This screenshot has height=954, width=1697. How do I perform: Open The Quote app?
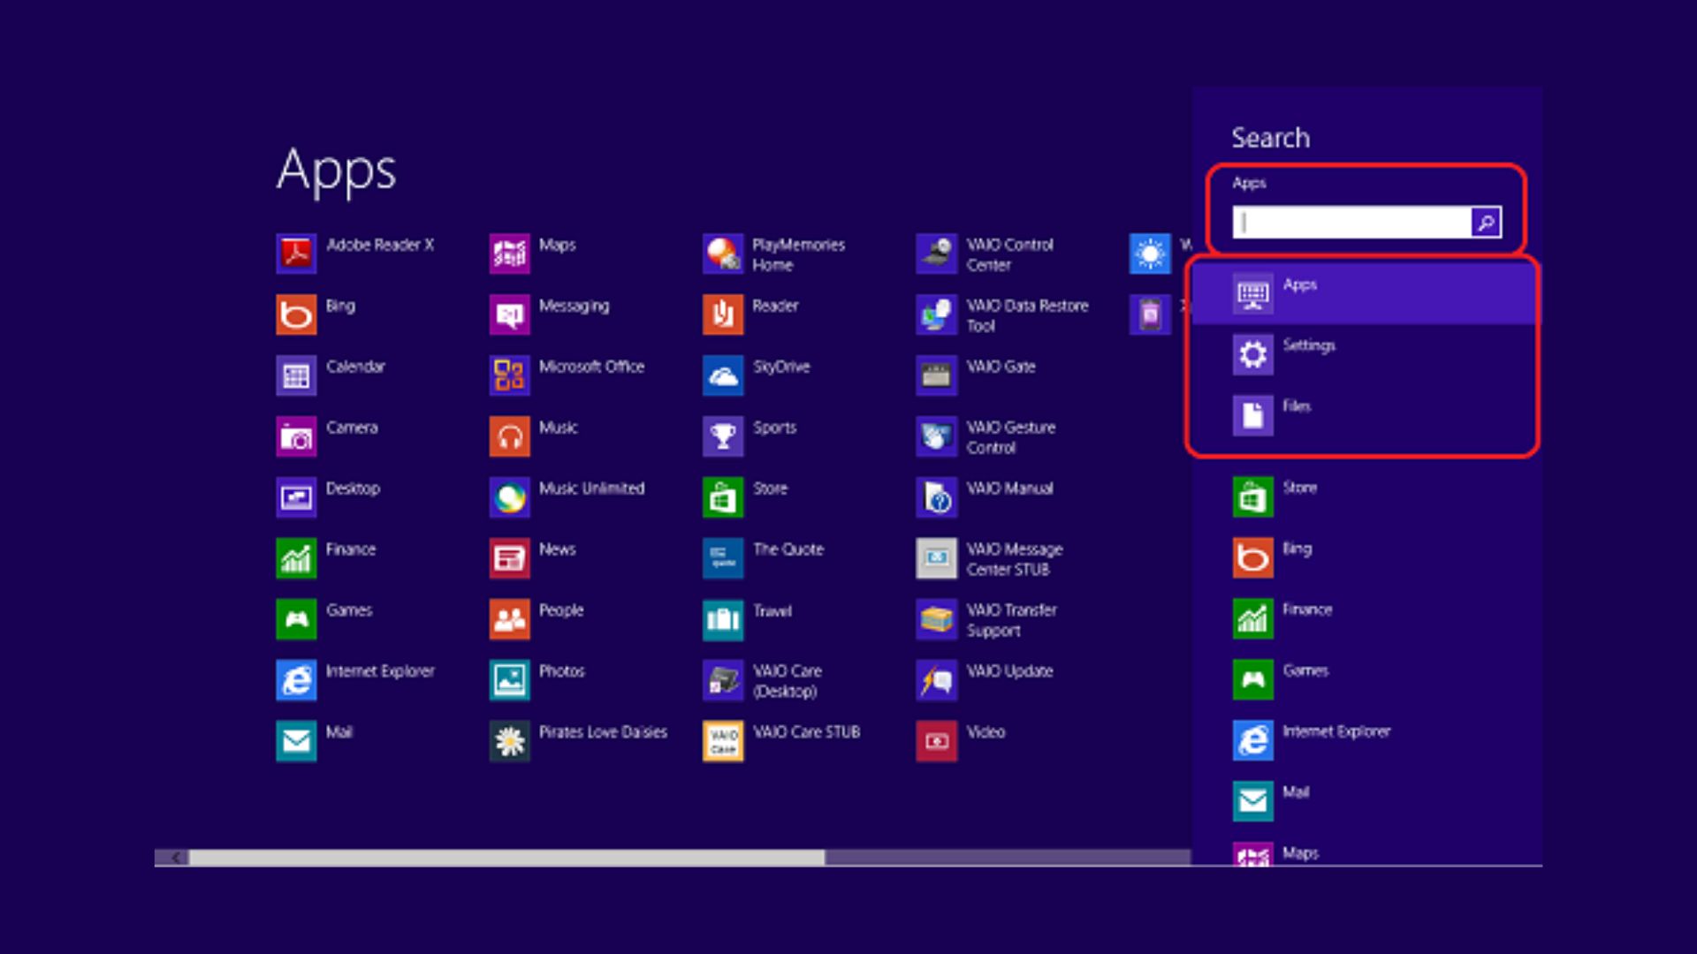(723, 558)
